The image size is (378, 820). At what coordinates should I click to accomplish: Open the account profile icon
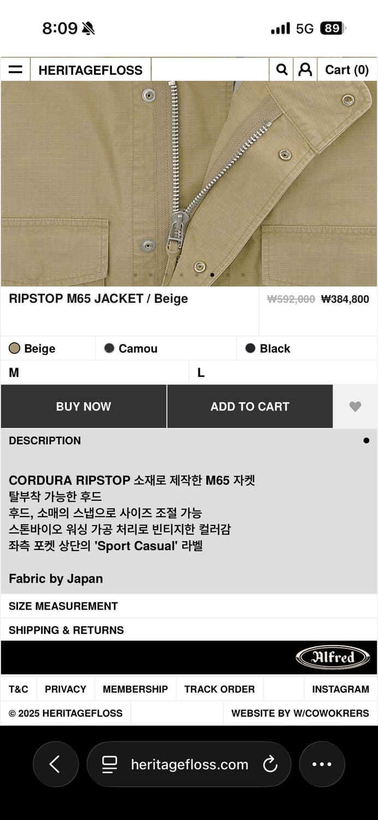[305, 69]
